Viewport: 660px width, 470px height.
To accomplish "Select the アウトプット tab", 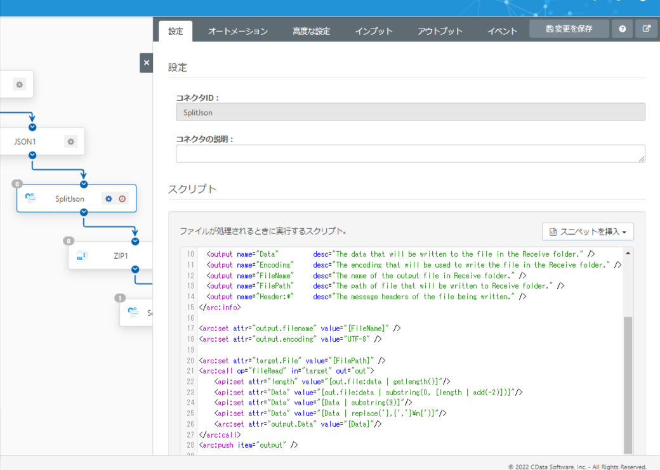I will [x=440, y=31].
